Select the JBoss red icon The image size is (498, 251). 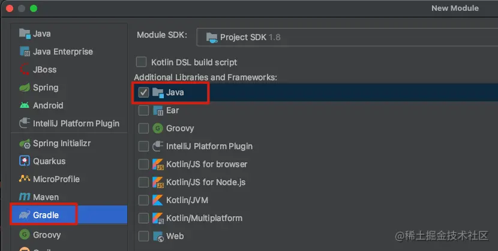click(x=25, y=69)
